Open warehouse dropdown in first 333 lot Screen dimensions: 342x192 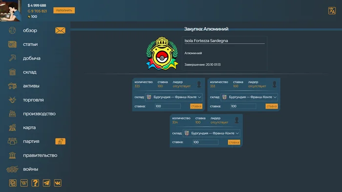click(x=174, y=97)
